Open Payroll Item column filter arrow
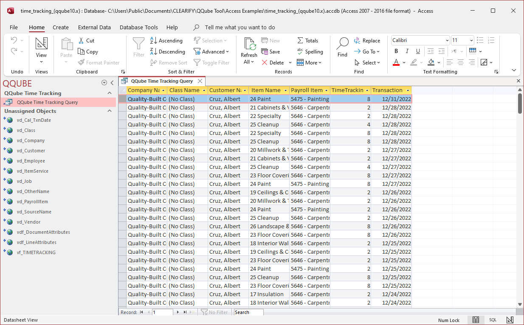 [x=326, y=90]
